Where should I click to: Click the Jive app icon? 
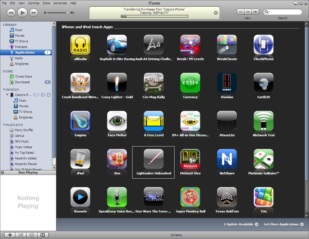pos(117,159)
